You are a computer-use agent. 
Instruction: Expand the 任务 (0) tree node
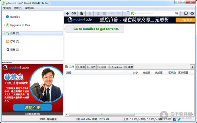click(x=4, y=33)
